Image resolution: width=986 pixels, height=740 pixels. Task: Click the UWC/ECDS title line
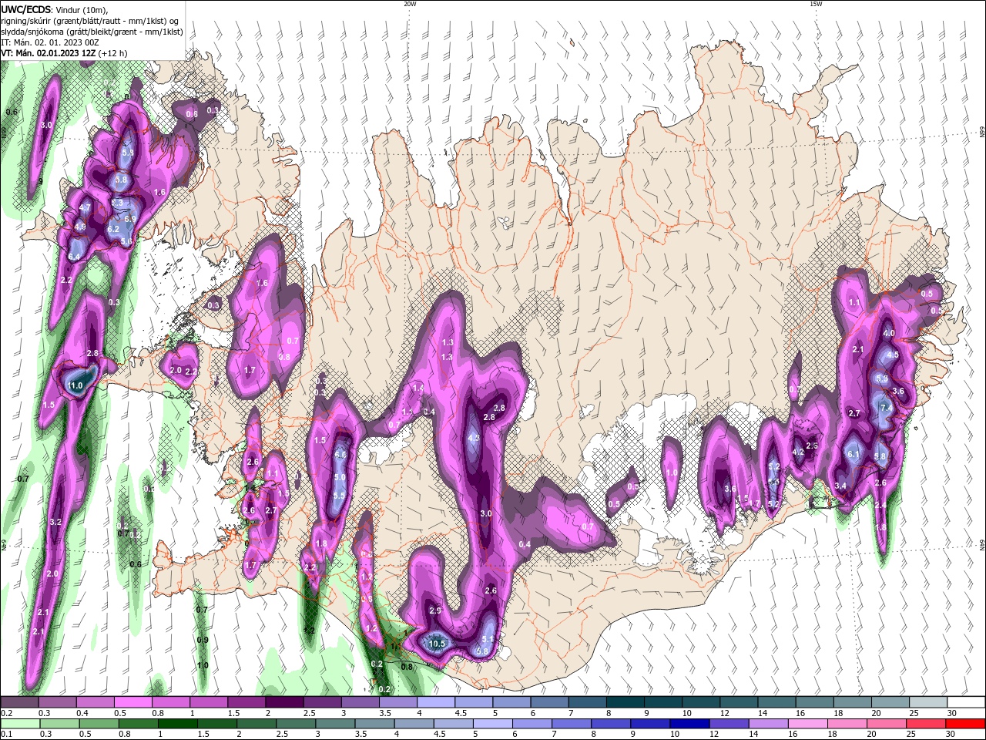coord(55,9)
